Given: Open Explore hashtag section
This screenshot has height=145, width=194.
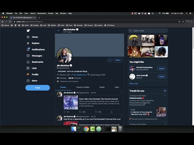Looking at the screenshot, I should (33, 43).
